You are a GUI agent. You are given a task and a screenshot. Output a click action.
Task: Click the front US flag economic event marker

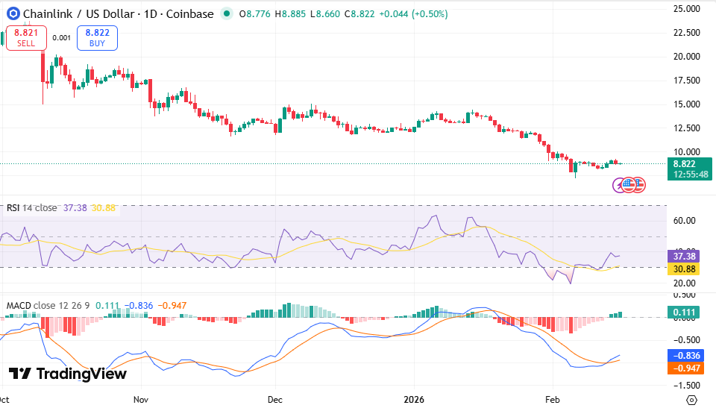point(629,185)
